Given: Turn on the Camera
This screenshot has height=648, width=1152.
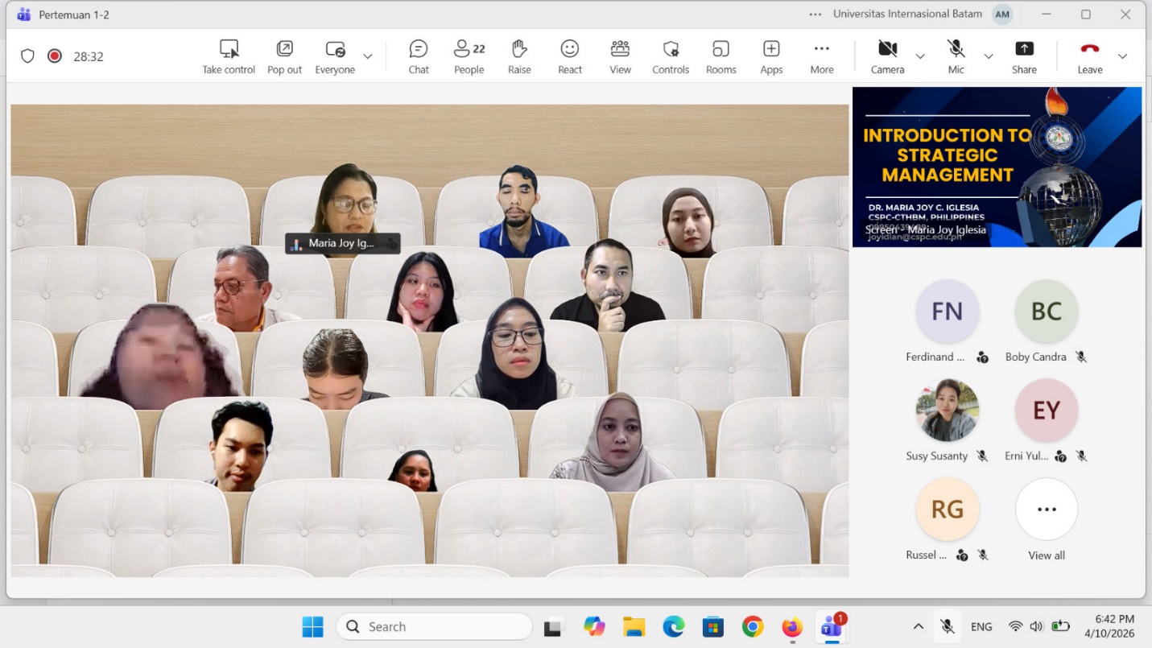Looking at the screenshot, I should (887, 56).
